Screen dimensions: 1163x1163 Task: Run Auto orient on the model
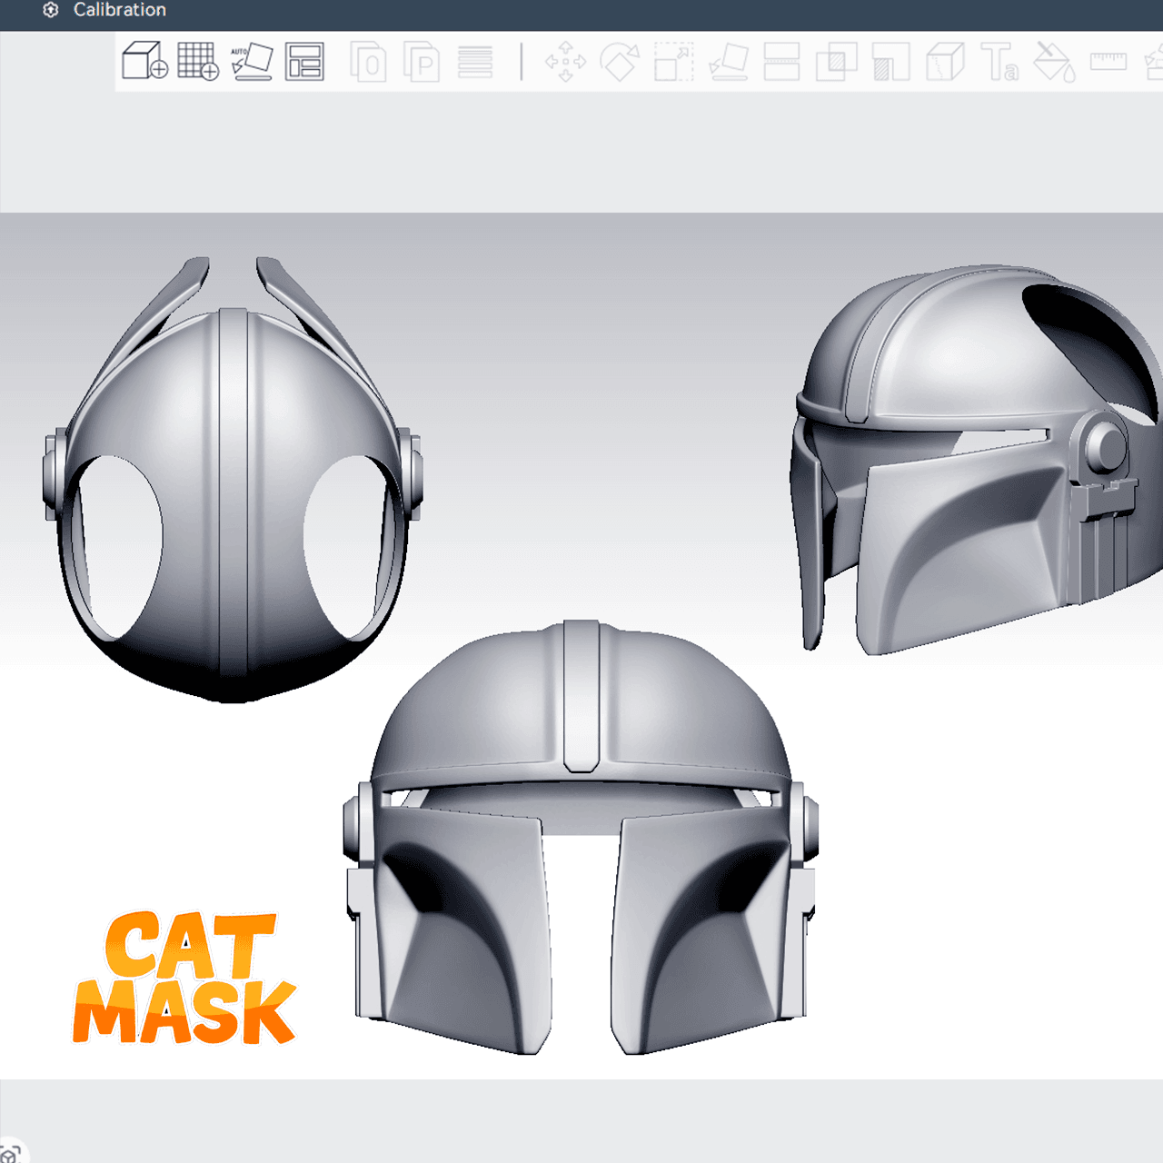(x=252, y=62)
